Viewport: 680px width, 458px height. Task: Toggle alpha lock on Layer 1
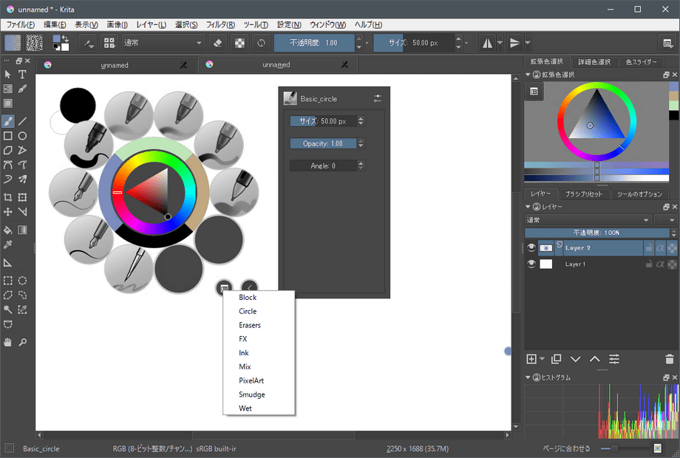(672, 264)
